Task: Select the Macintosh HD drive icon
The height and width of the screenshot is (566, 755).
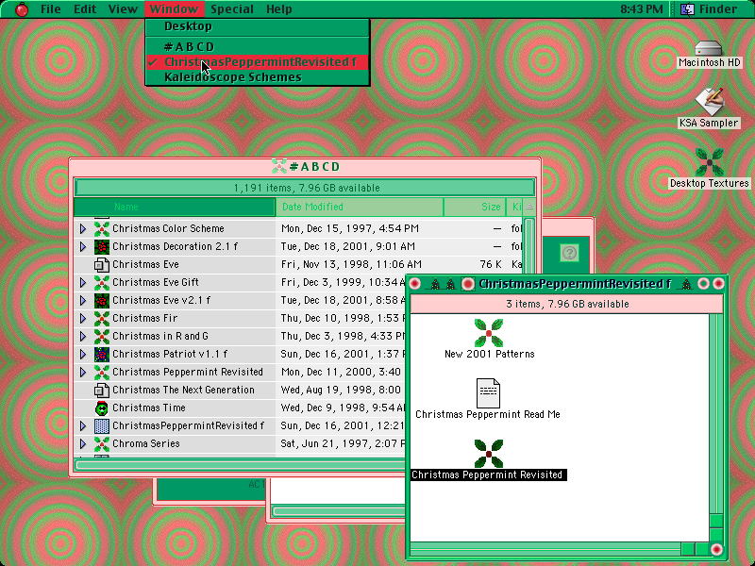Action: (709, 48)
